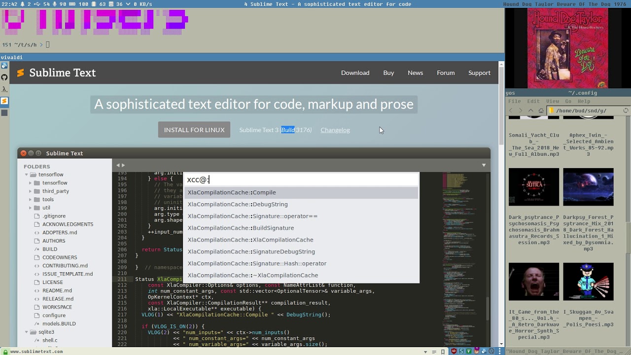This screenshot has width=631, height=355.
Task: Click the monkey extension icon with badge
Action: click(x=477, y=351)
